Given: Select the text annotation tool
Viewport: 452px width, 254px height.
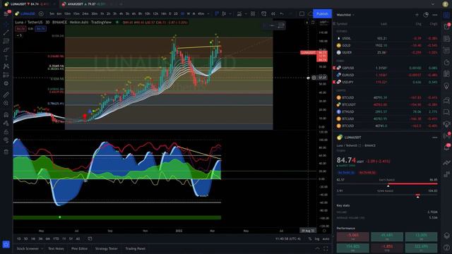Looking at the screenshot, I should 6,58.
